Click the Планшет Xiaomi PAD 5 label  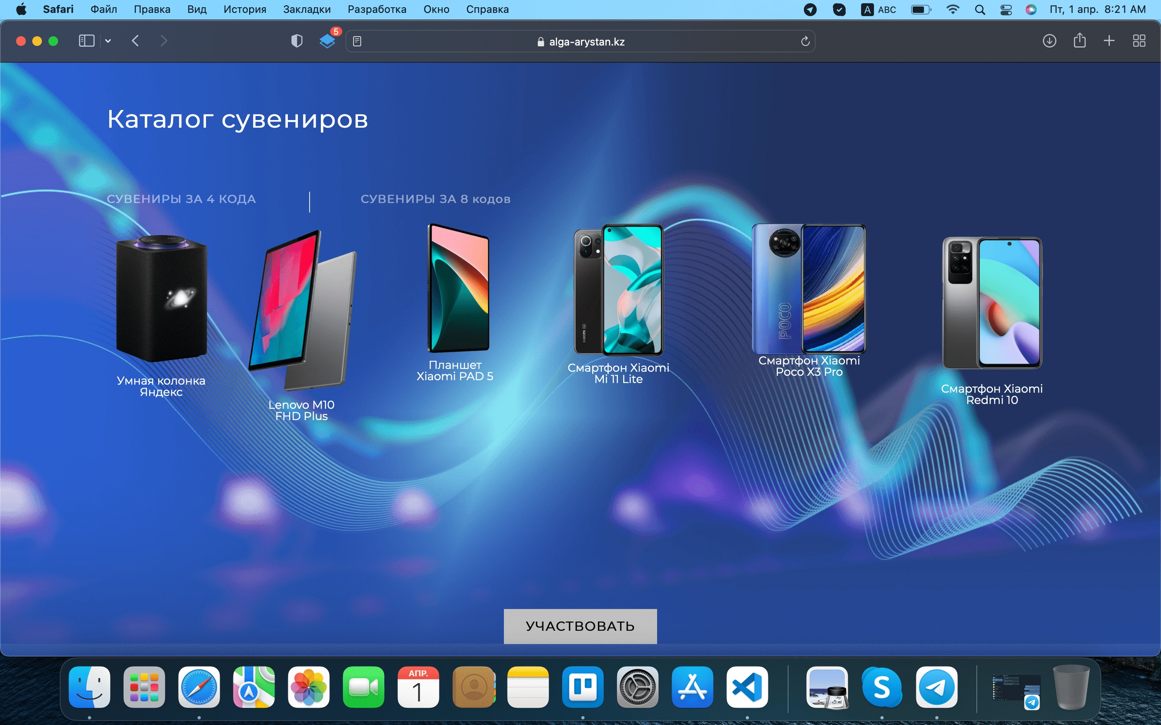pyautogui.click(x=455, y=371)
